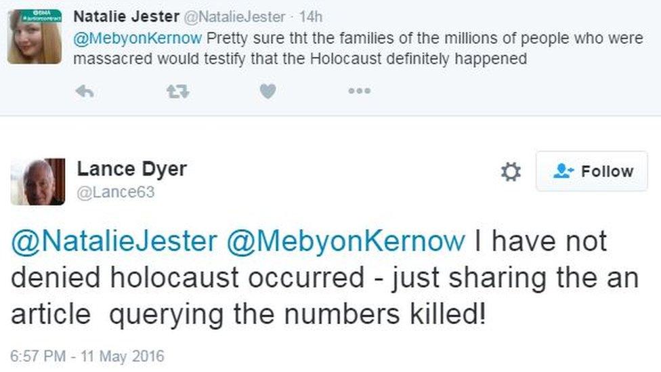Open the 6:57 PM - 11 May 2016 timestamp
Viewport: 661px width, 372px height.
coord(87,356)
